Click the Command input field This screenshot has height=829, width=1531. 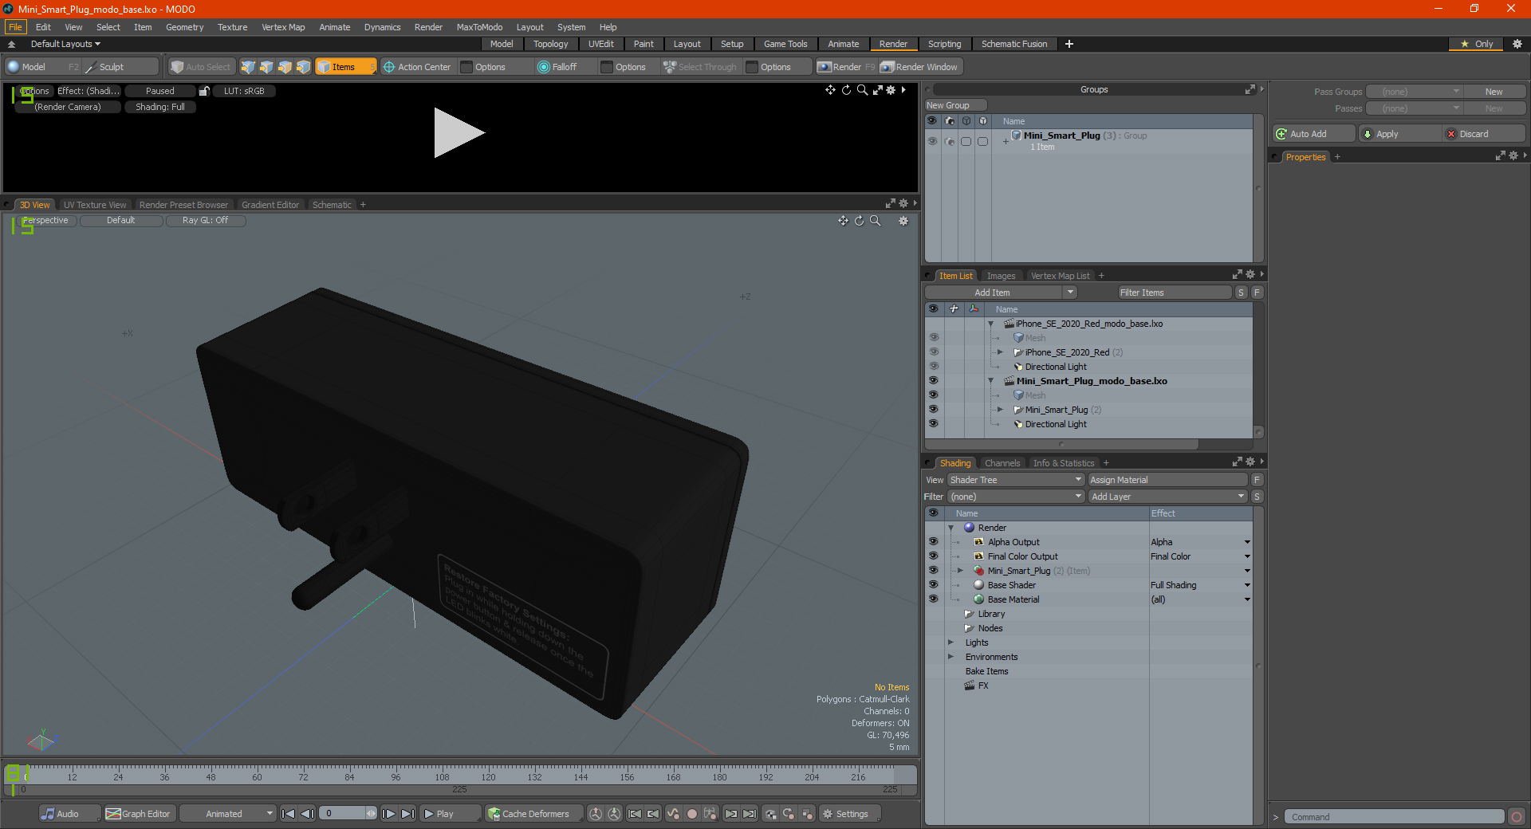[x=1394, y=817]
